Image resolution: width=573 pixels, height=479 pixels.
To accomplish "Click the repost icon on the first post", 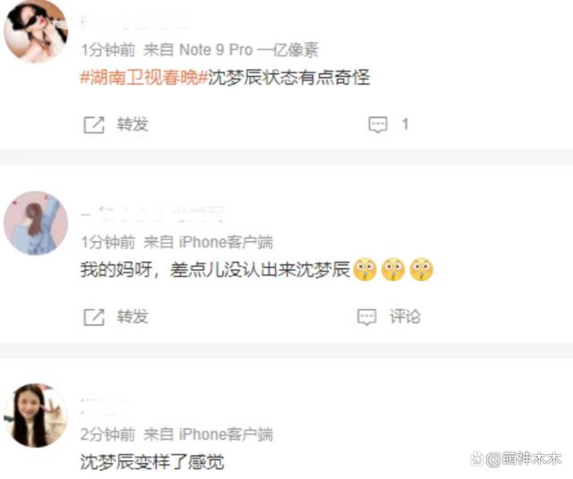I will 94,125.
